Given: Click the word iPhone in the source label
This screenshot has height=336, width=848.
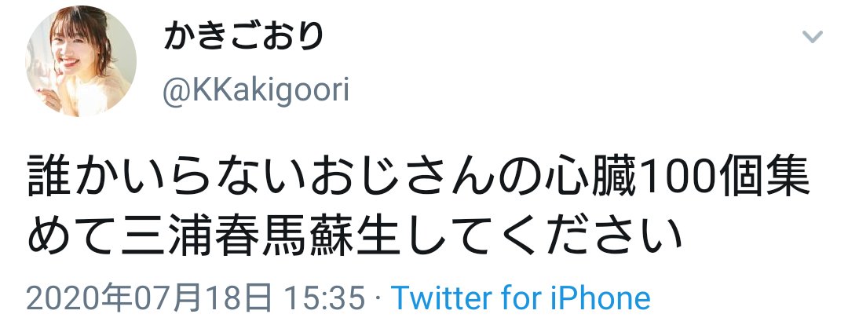Looking at the screenshot, I should click(600, 298).
